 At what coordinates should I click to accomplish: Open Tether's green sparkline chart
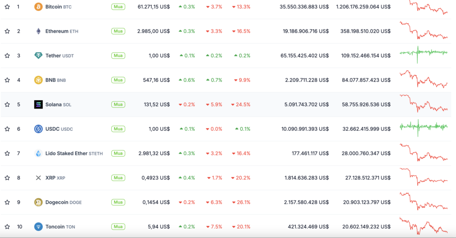pyautogui.click(x=424, y=54)
